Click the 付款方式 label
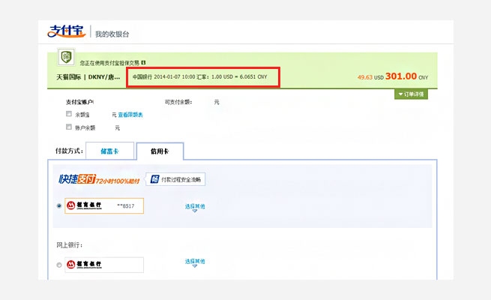Viewport: 491px width, 300px height. tap(69, 151)
